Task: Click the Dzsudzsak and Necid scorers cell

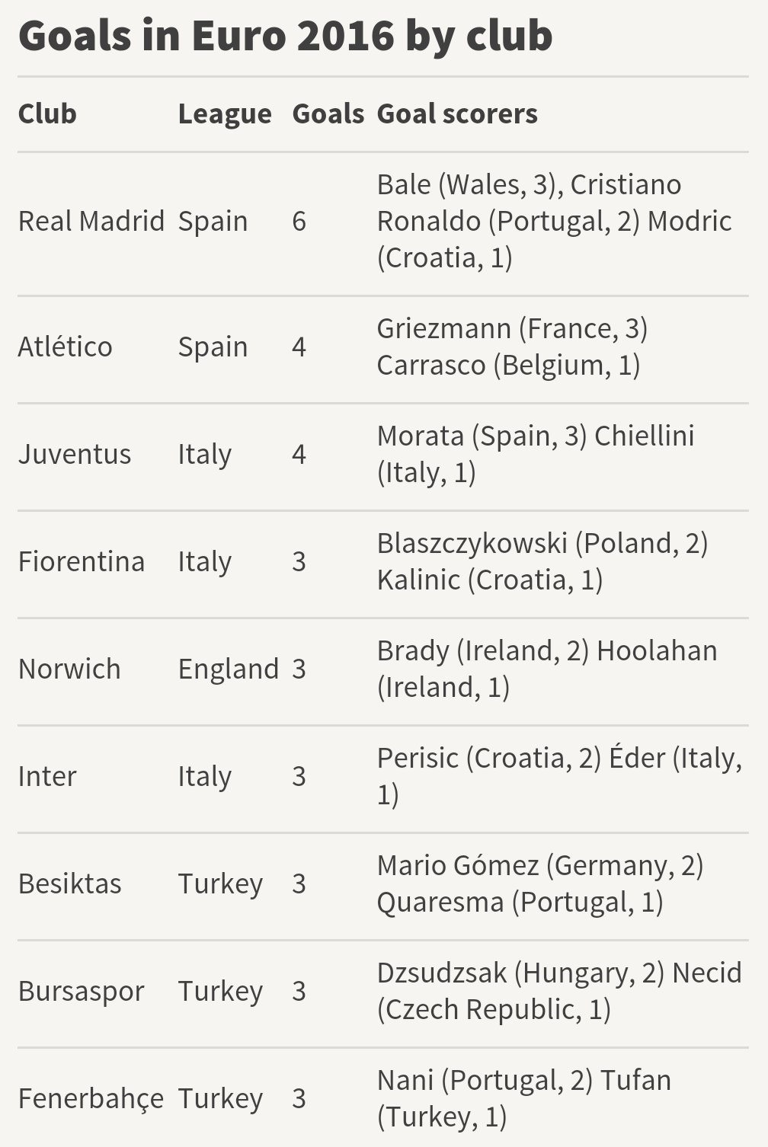Action: pos(558,991)
